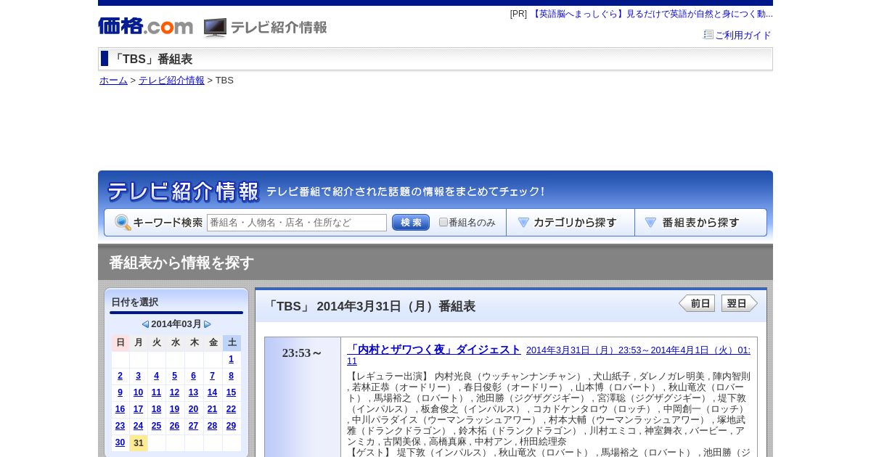
Task: Click 前日 previous day button
Action: tap(697, 303)
